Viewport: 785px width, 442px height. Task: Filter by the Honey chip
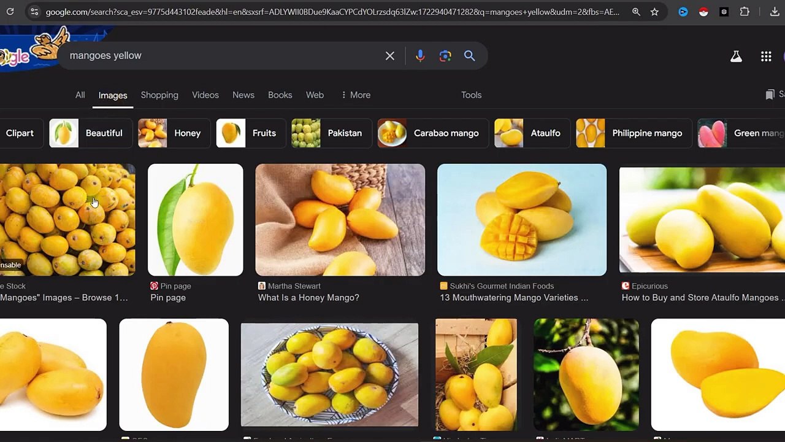(x=175, y=133)
